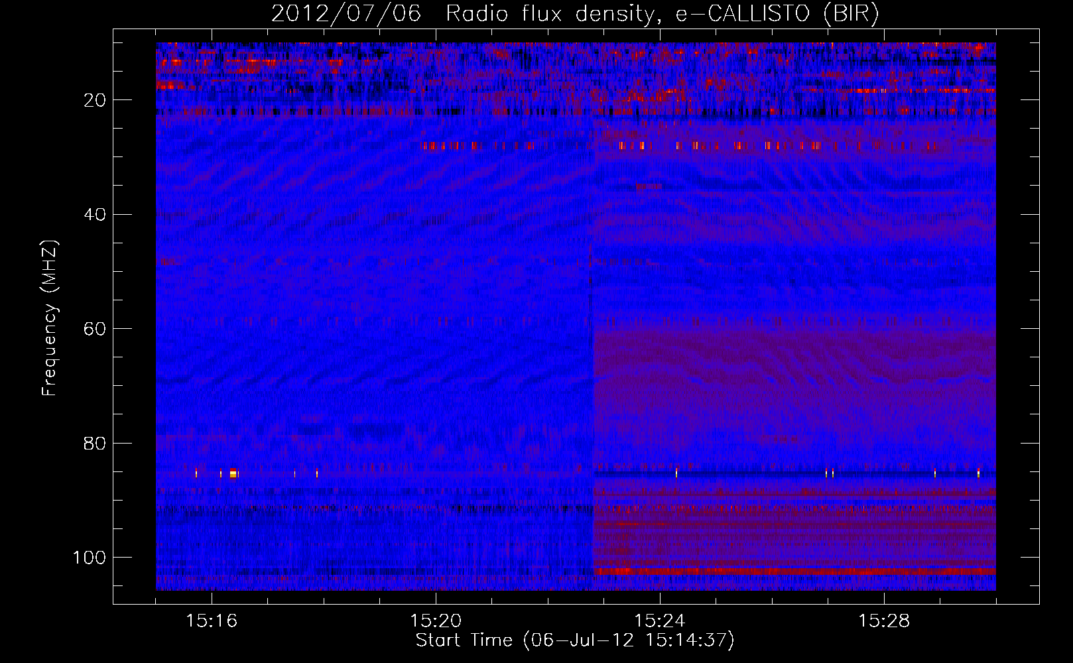This screenshot has height=663, width=1073.
Task: Click the 40 MHz frequency tick label
Action: click(x=95, y=215)
